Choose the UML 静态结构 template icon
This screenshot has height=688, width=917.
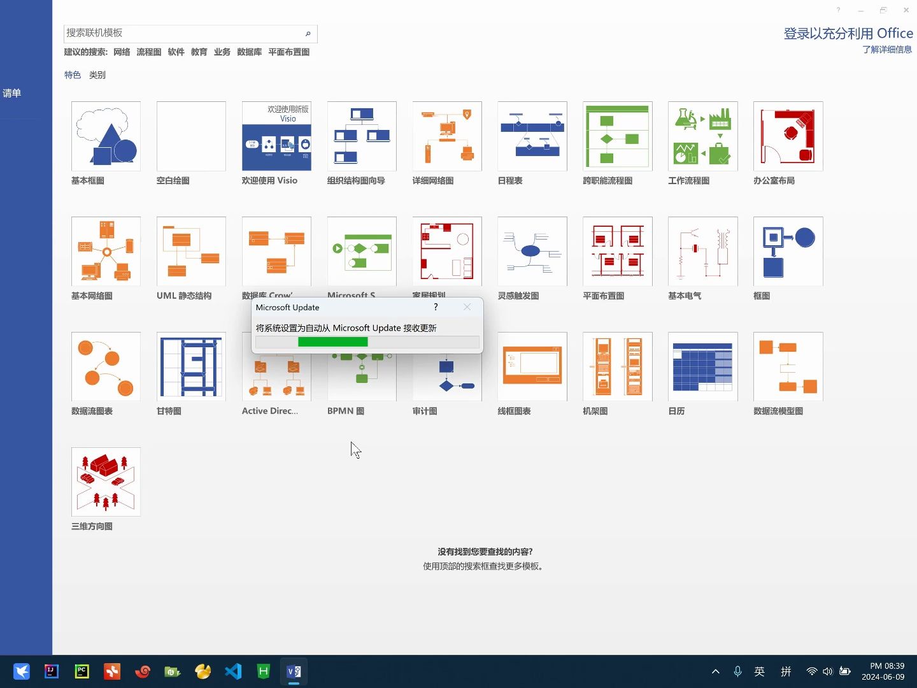coord(191,252)
